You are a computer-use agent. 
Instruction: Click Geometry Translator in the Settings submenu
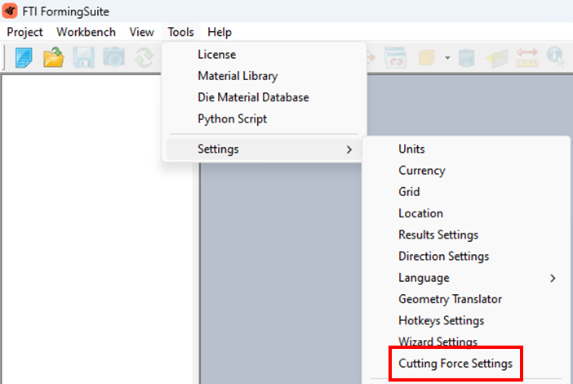point(450,299)
